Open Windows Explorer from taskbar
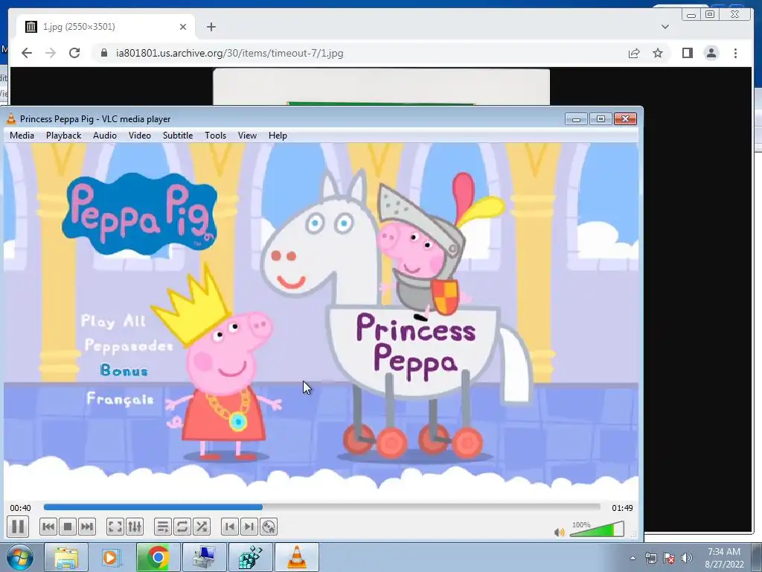 [x=66, y=557]
